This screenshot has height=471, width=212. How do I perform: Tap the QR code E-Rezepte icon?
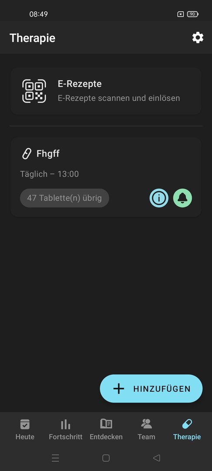[34, 91]
